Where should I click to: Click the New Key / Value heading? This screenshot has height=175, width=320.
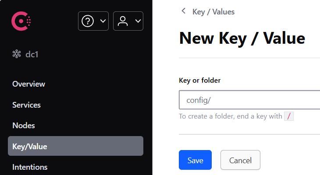(242, 38)
